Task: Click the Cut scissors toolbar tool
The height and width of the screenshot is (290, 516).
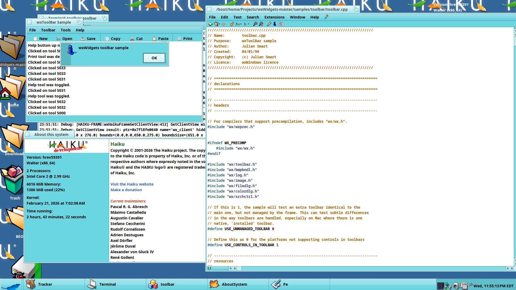Action: [x=137, y=39]
